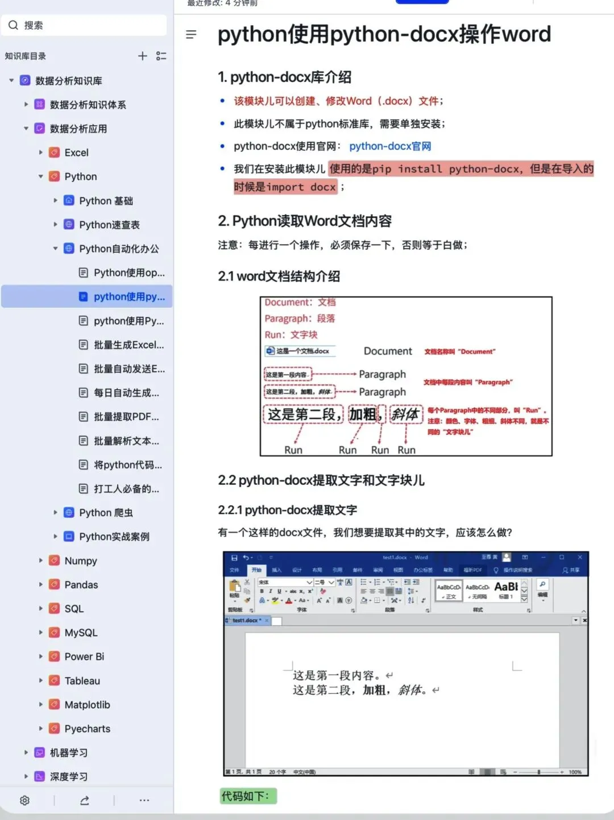
Task: Open the three-dot more menu
Action: click(x=144, y=800)
